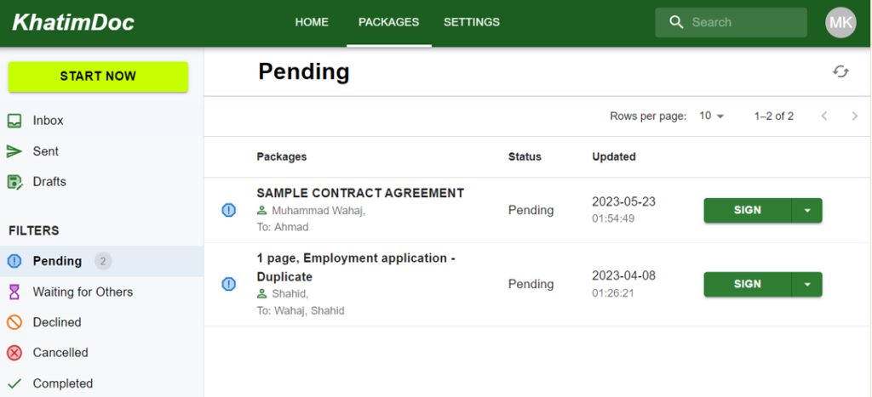Click the Sent paper-plane icon
This screenshot has width=872, height=397.
coord(14,151)
